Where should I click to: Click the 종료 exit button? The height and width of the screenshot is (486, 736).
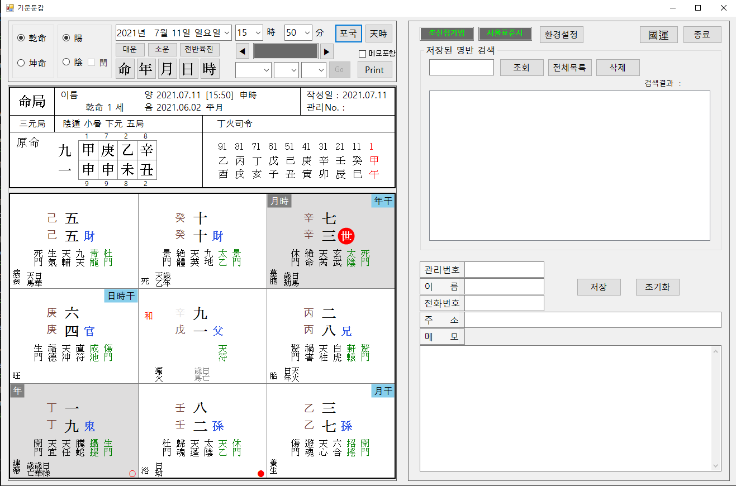[702, 34]
